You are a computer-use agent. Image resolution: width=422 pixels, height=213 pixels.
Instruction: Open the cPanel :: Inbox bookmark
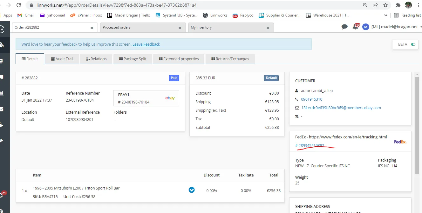(86, 15)
